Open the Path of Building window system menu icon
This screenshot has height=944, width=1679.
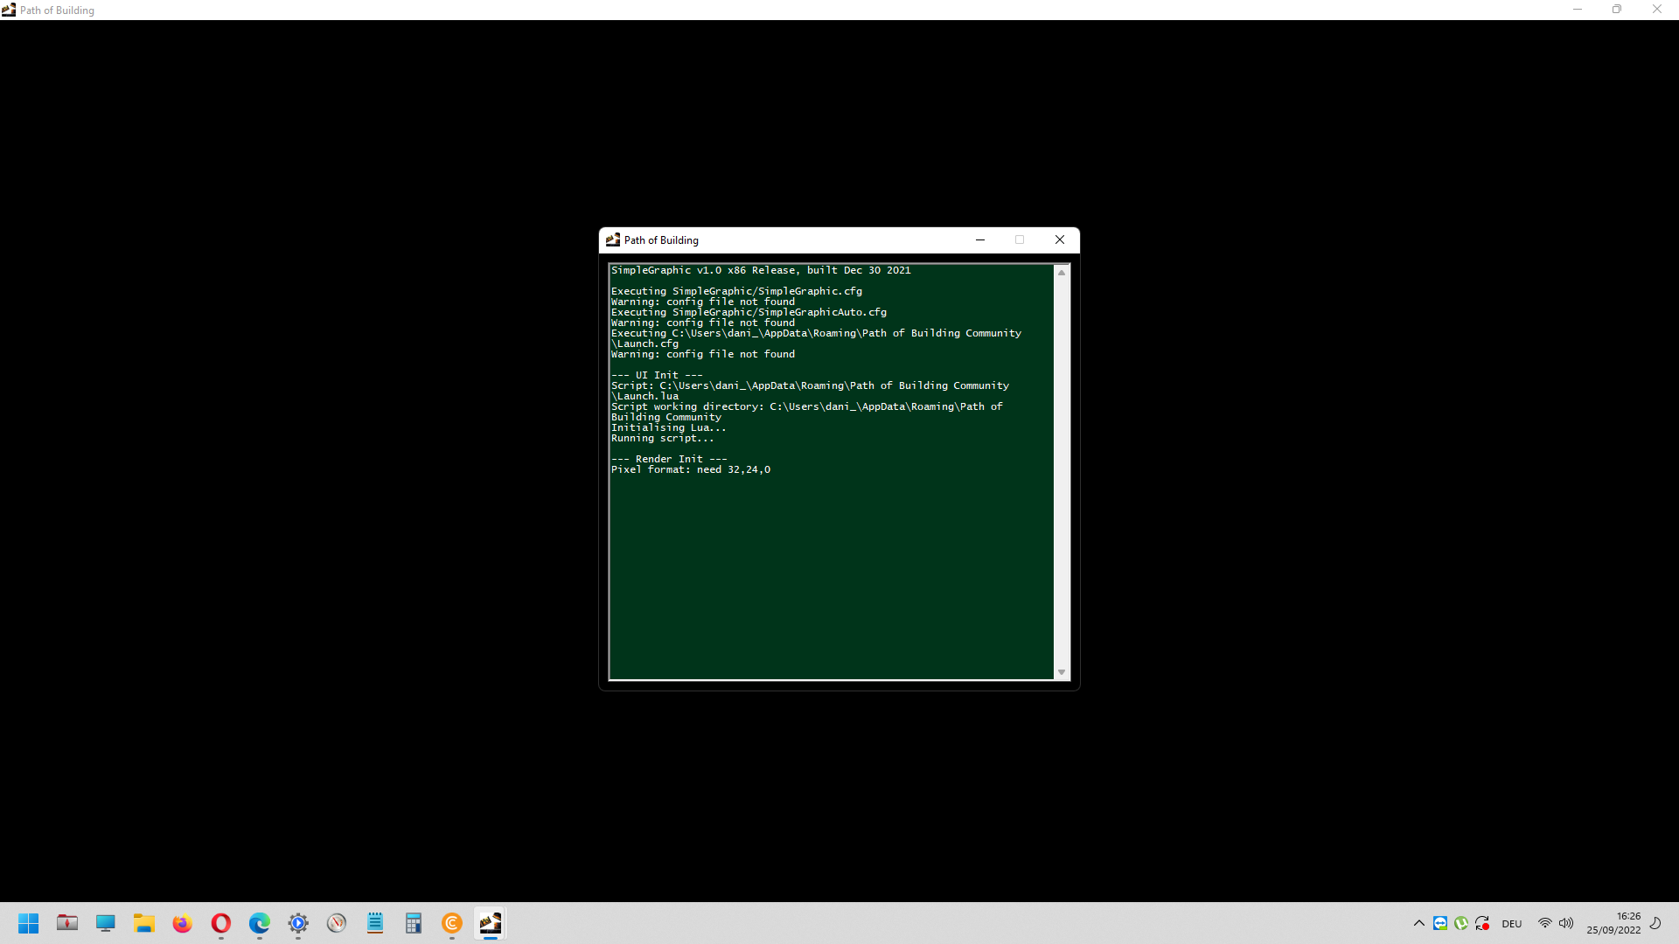click(612, 239)
